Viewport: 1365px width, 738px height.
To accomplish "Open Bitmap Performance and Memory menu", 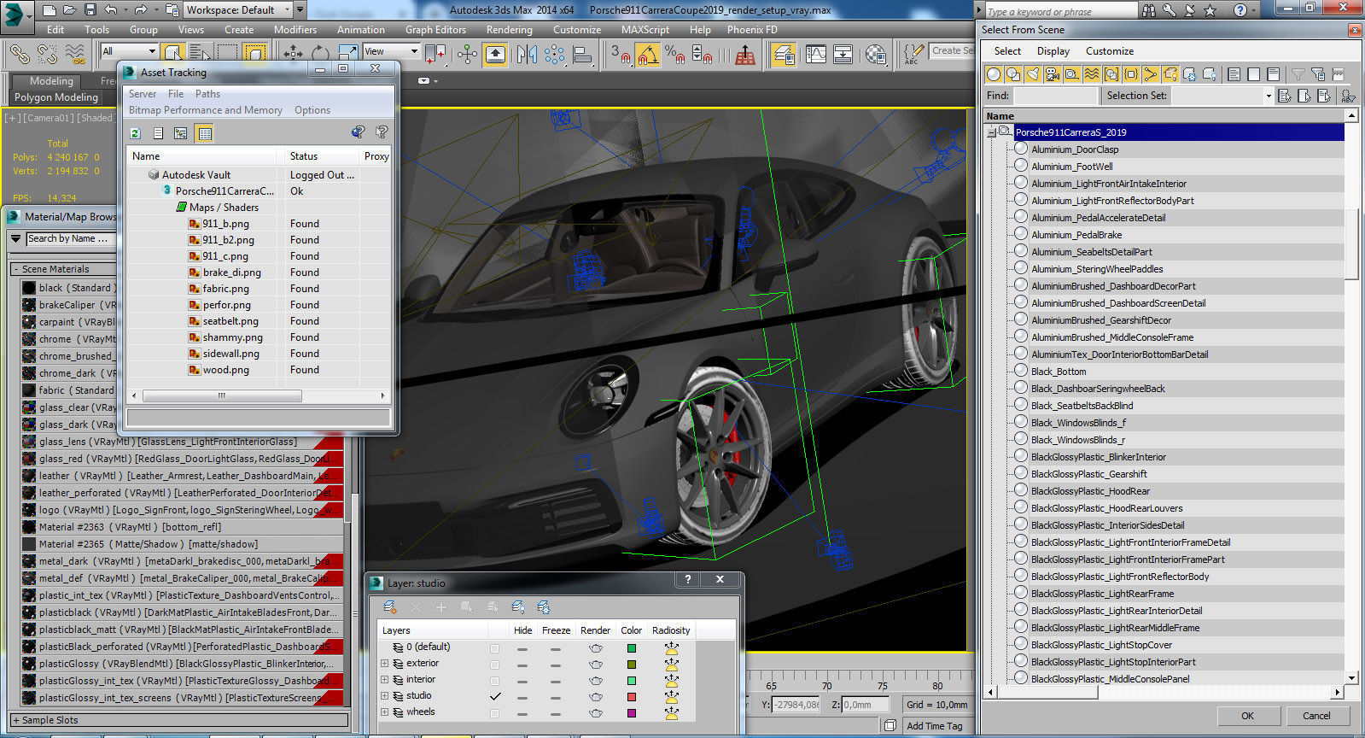I will coord(205,110).
